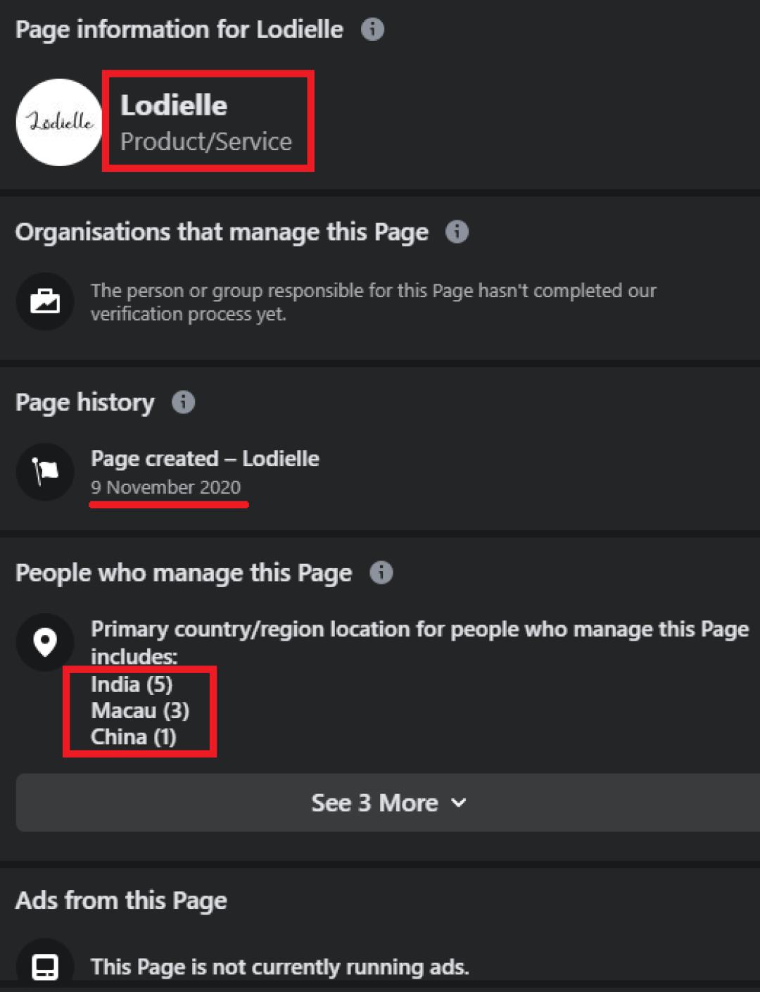Screen dimensions: 760x992
Task: Click the briefcase verification icon
Action: click(x=45, y=301)
